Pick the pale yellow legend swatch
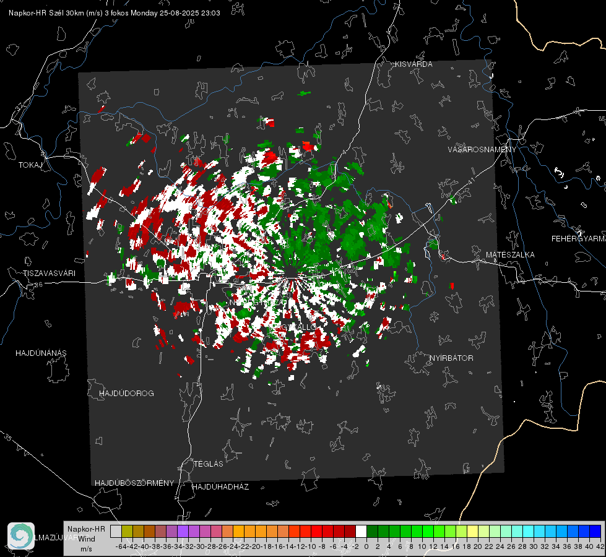Image resolution: width=606 pixels, height=557 pixels. (x=472, y=531)
